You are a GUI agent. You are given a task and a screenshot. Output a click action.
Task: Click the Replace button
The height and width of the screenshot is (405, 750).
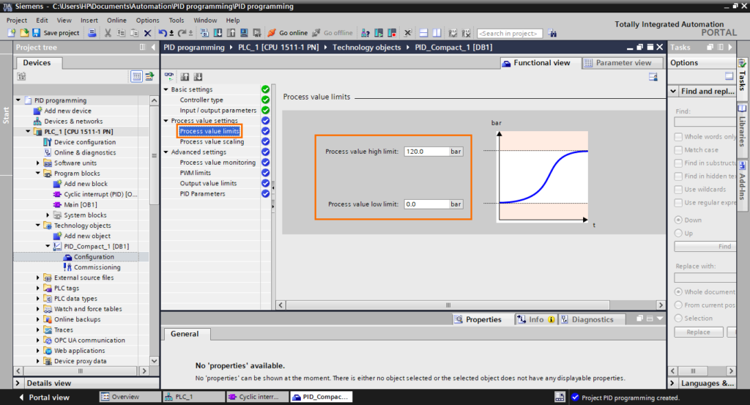point(698,332)
